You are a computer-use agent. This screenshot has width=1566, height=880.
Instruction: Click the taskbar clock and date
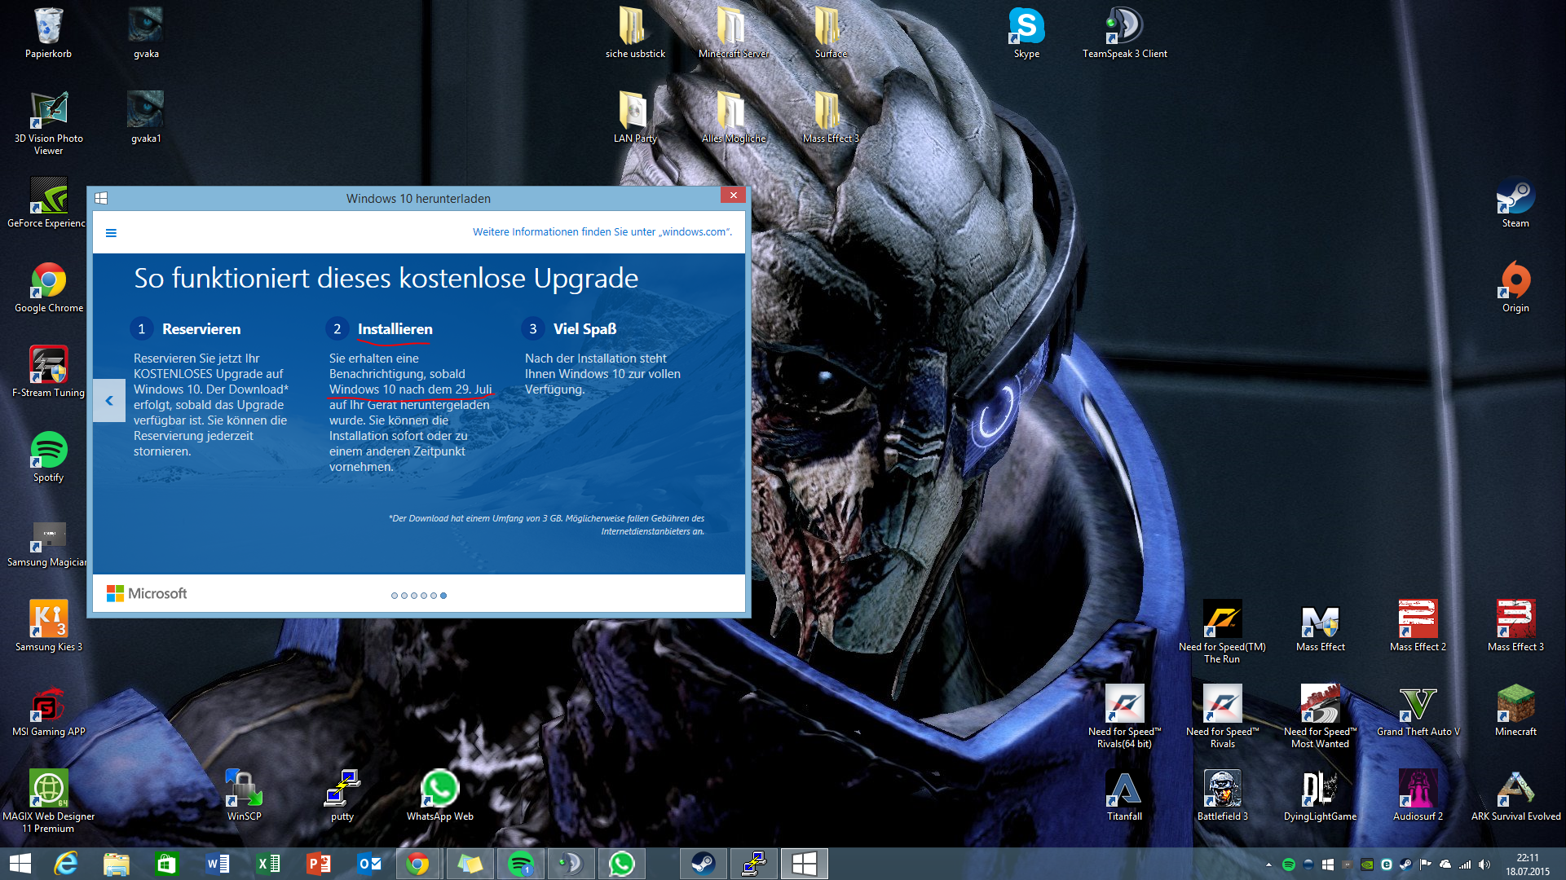pyautogui.click(x=1527, y=865)
